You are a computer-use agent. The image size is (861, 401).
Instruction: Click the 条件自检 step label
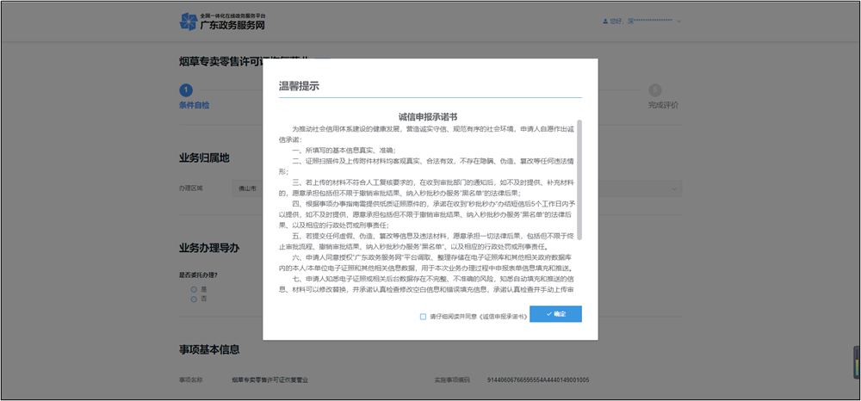pos(194,105)
